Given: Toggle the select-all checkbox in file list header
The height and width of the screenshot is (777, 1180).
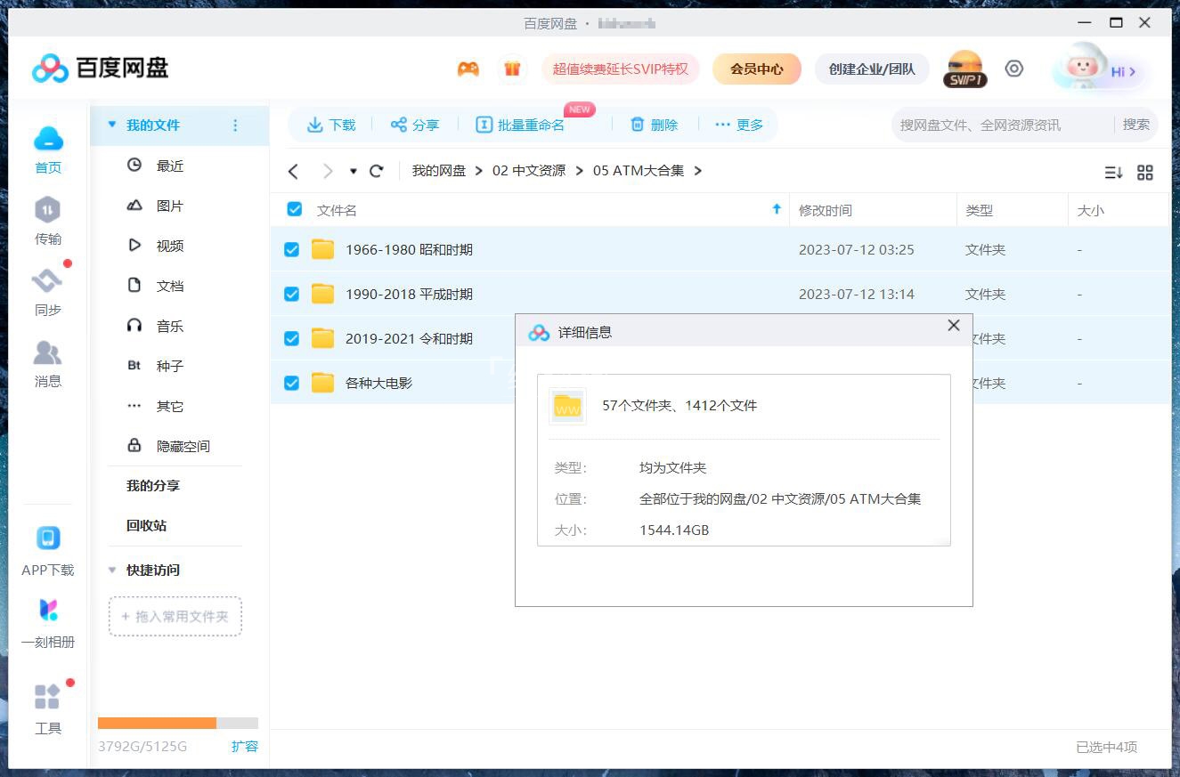Looking at the screenshot, I should pos(293,209).
